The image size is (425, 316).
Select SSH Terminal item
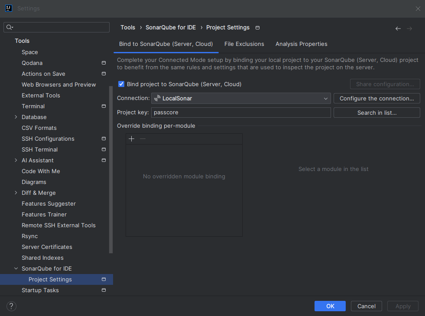click(39, 150)
